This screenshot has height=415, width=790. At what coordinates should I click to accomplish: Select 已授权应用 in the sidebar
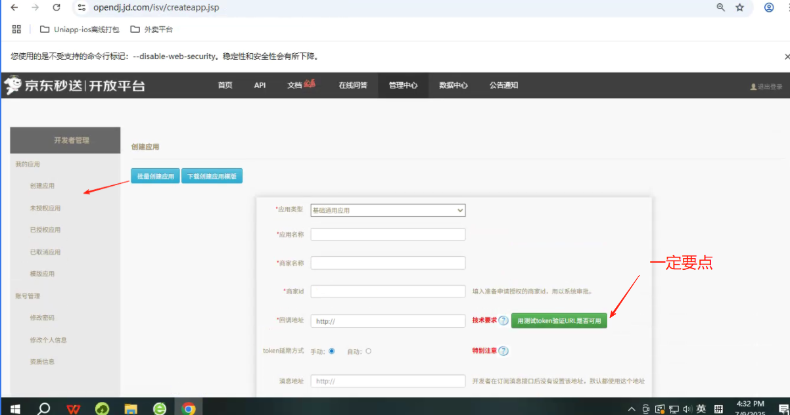tap(45, 230)
